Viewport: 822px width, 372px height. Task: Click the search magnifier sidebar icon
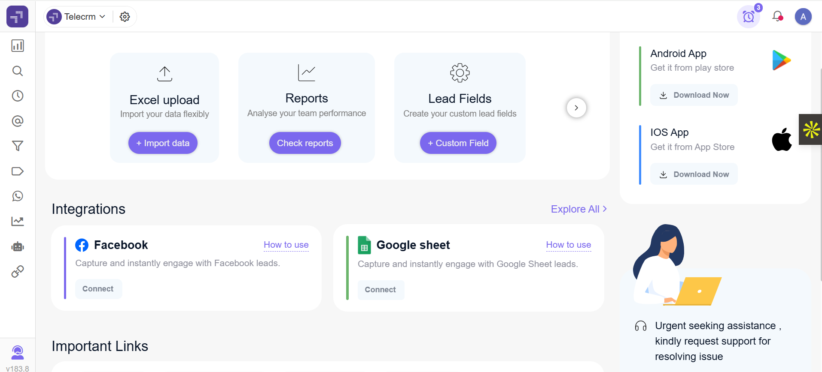click(x=18, y=71)
